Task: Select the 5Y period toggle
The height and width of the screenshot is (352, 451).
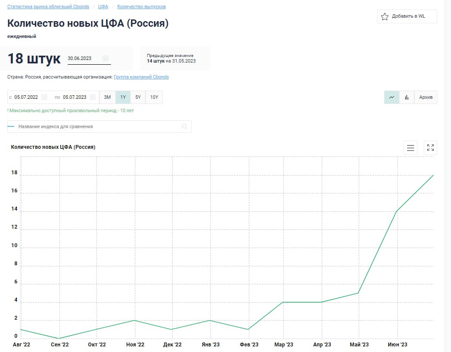Action: tap(138, 97)
